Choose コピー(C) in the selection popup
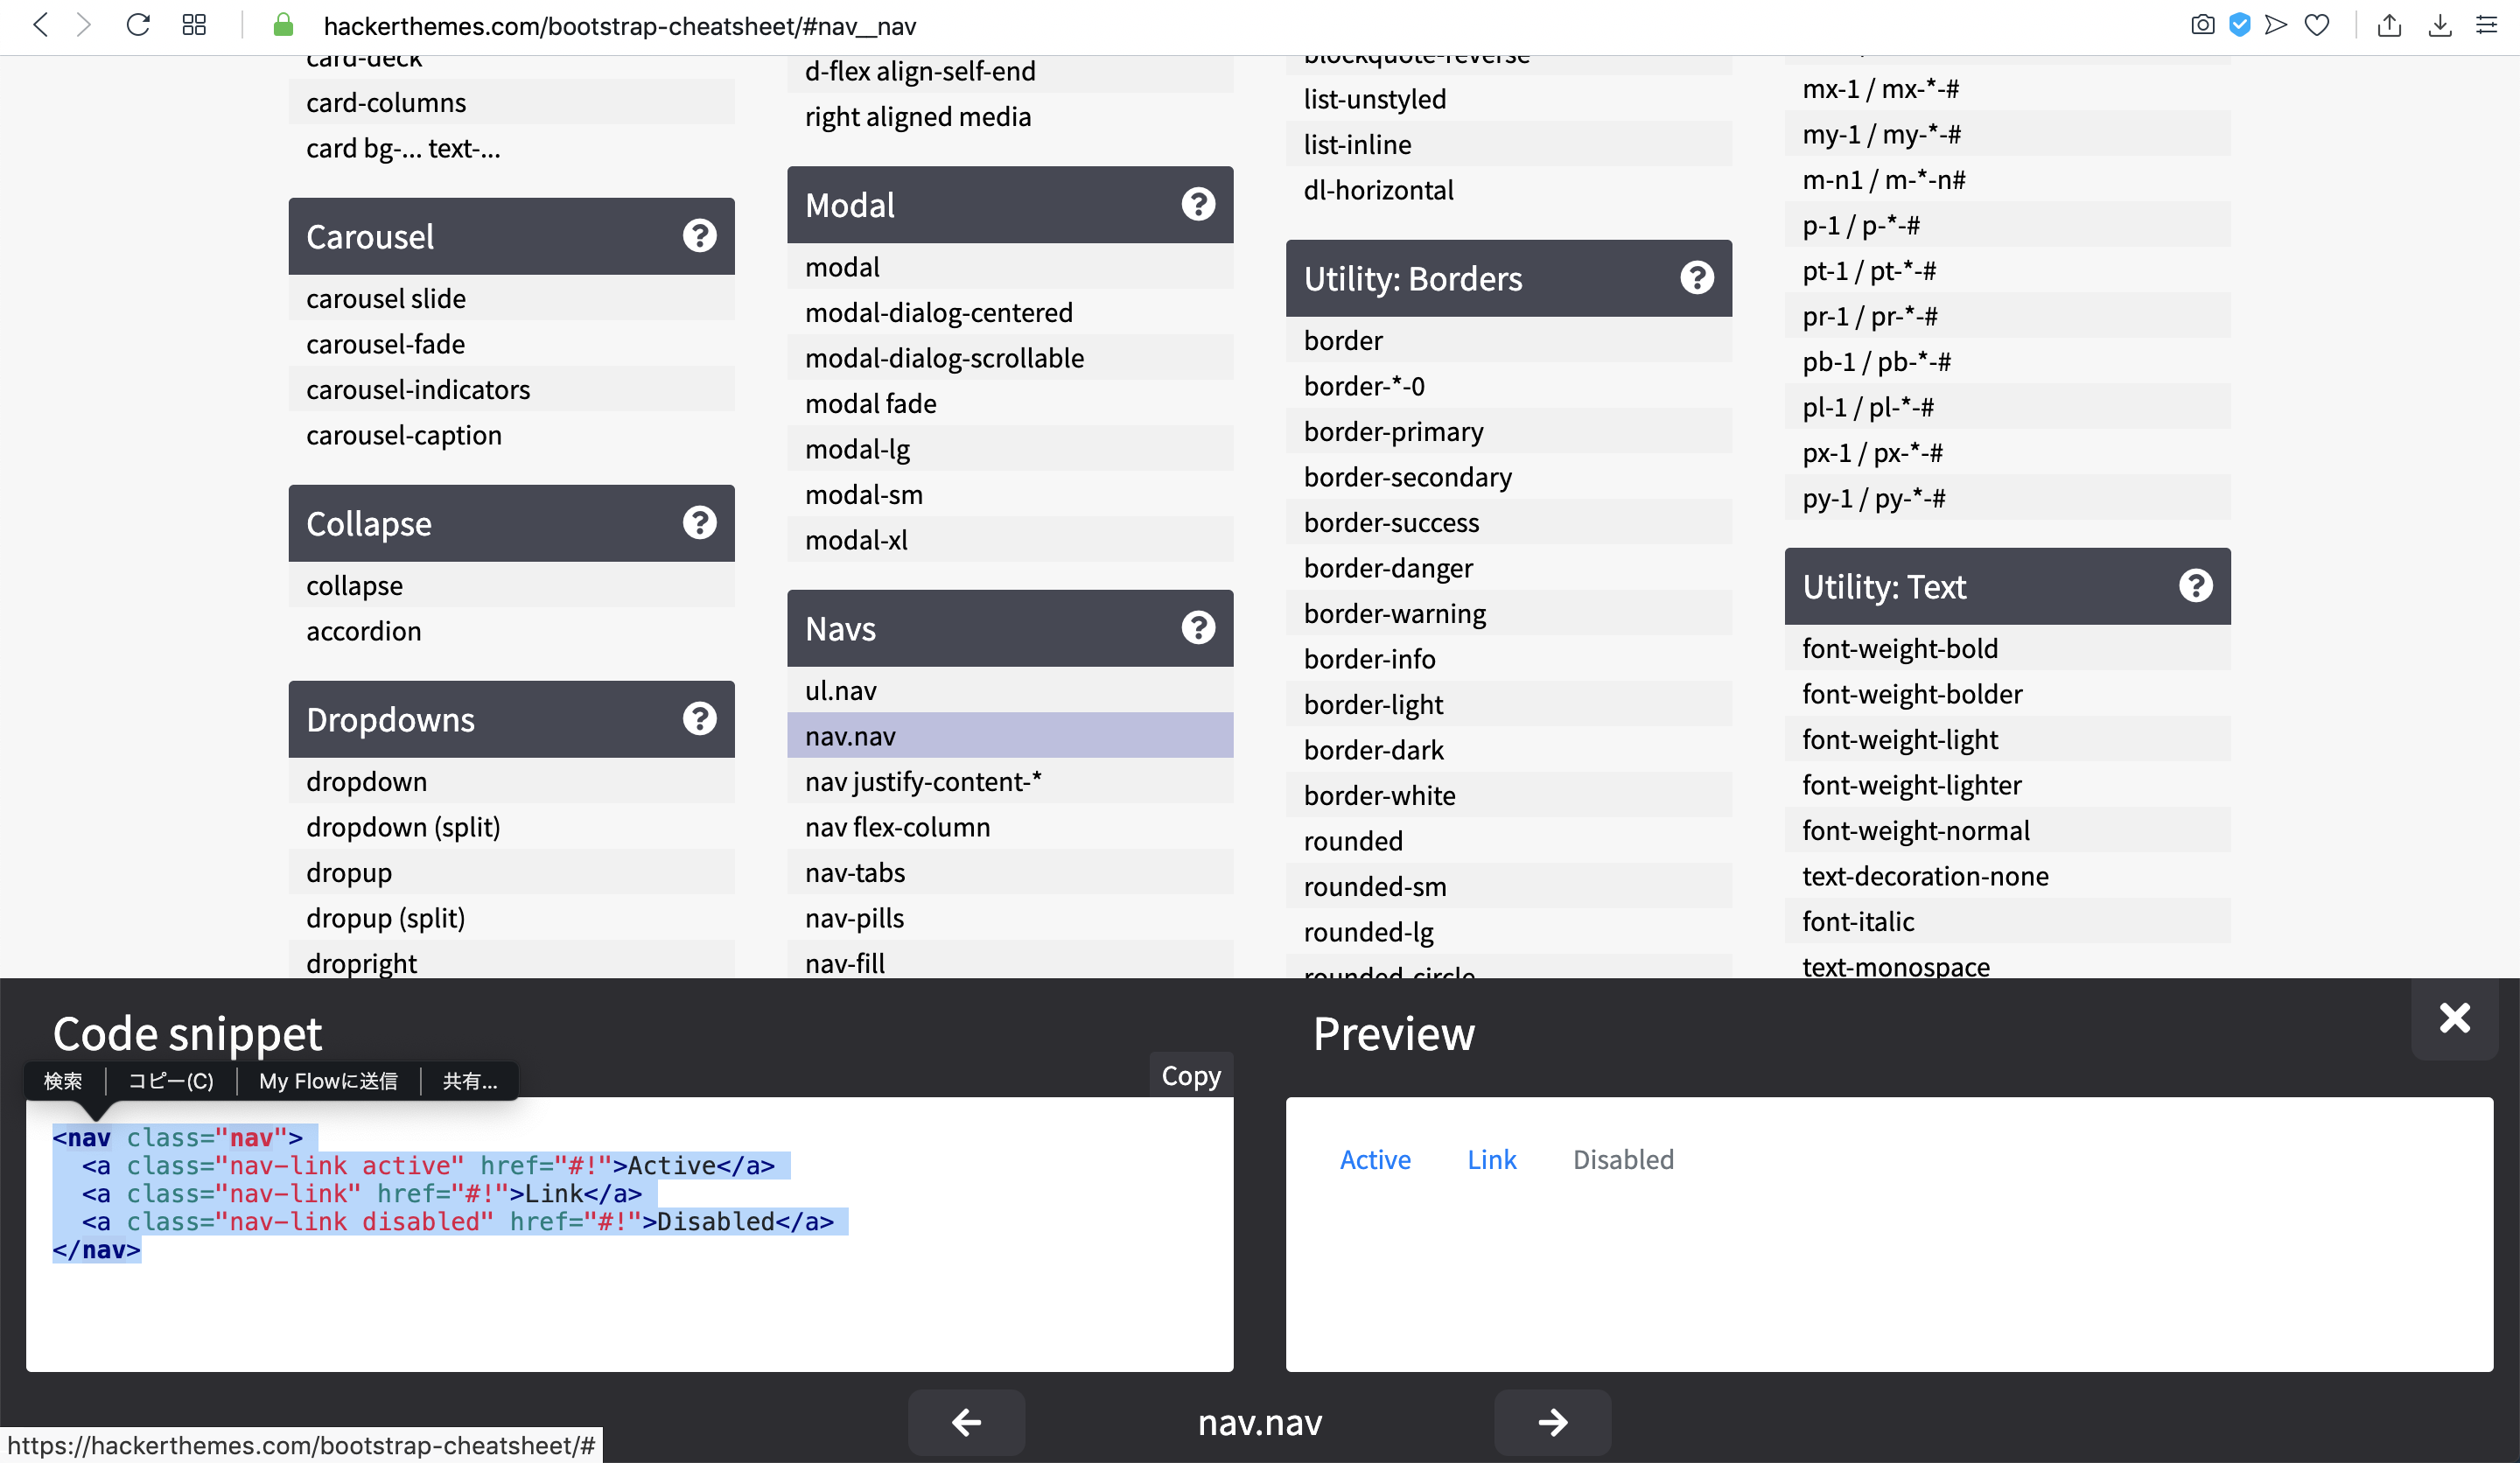 (x=171, y=1081)
